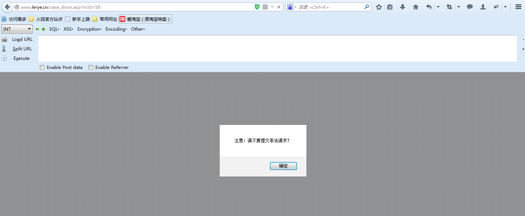This screenshot has width=525, height=216.
Task: Open the hamburger browser menu
Action: [518, 7]
